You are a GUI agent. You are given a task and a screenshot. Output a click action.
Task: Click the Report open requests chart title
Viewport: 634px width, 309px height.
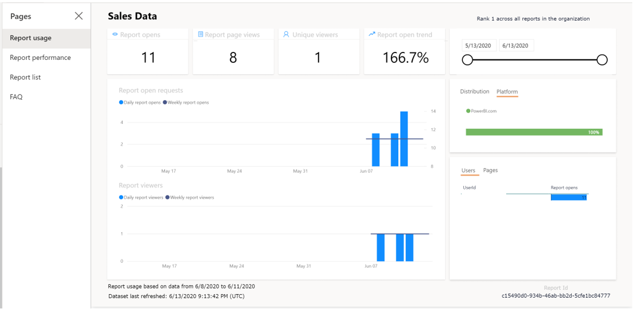151,91
